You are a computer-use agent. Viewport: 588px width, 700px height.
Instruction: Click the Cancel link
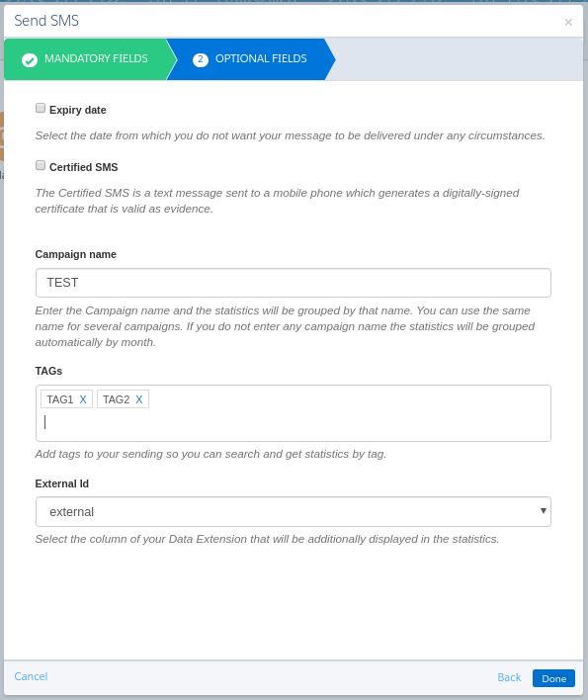[31, 676]
